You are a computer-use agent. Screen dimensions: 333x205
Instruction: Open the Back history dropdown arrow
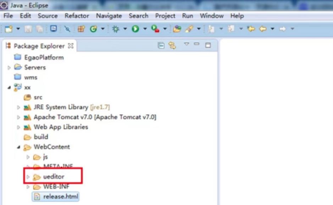point(272,28)
